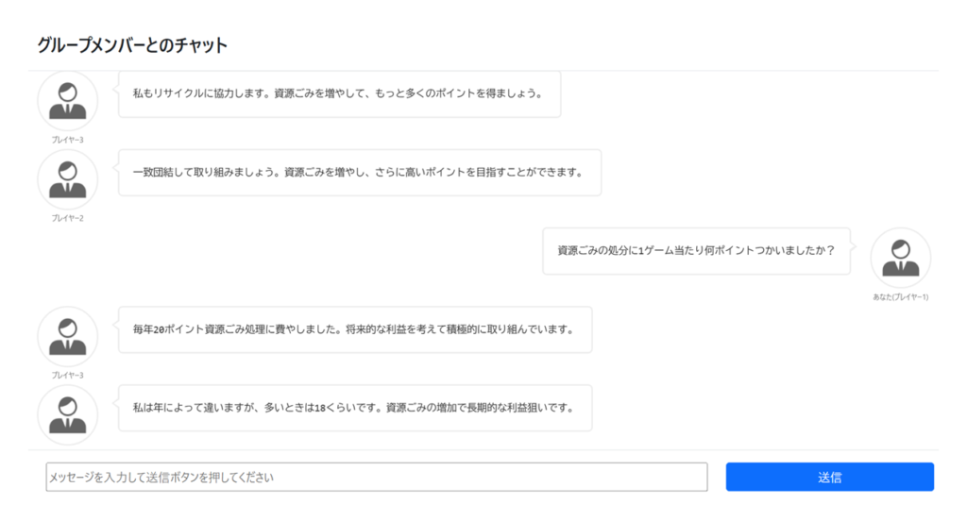The height and width of the screenshot is (521, 967).
Task: Click avatar beside the 私は年によって違いますが message
Action: click(x=67, y=413)
